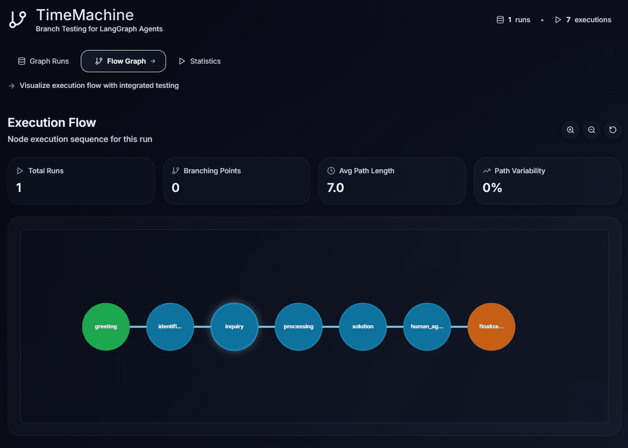Click the identifi... node circle
Screen dimensions: 628x448
(170, 327)
